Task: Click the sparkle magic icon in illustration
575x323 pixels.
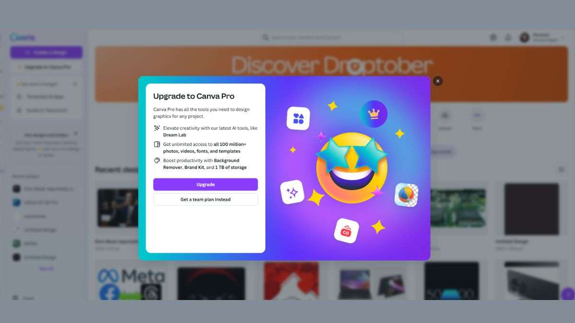Action: click(292, 192)
